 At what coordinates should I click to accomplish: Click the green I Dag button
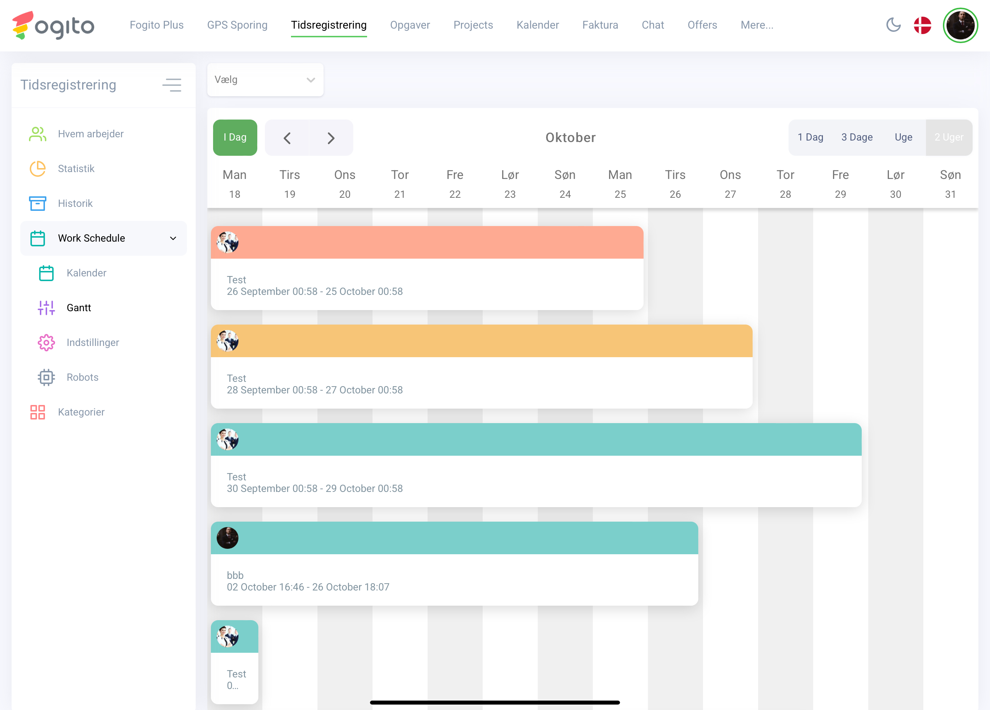[x=235, y=137]
